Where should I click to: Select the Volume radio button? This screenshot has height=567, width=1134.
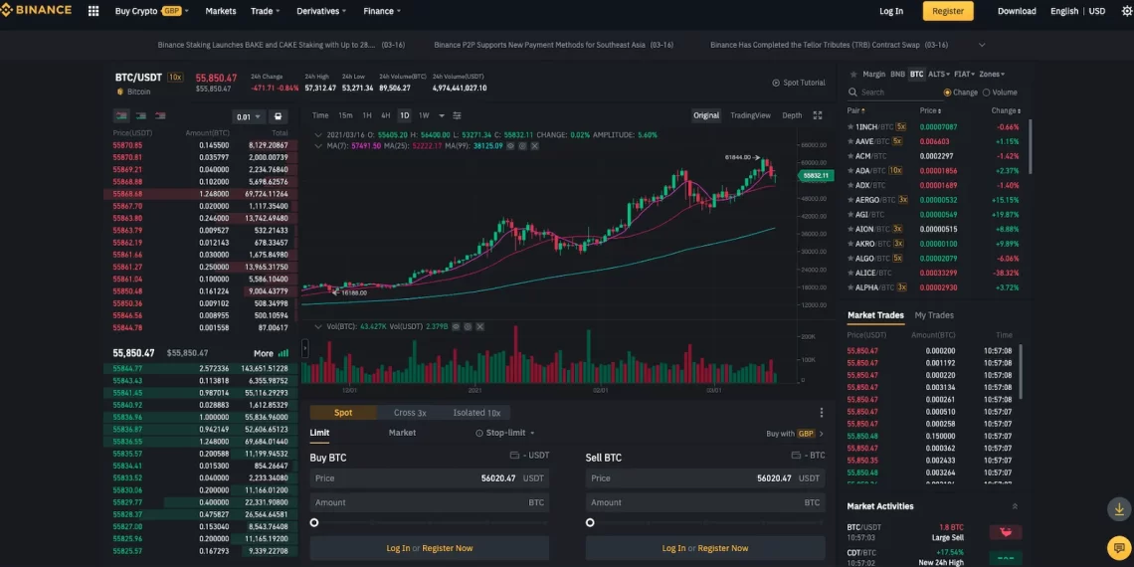point(987,93)
